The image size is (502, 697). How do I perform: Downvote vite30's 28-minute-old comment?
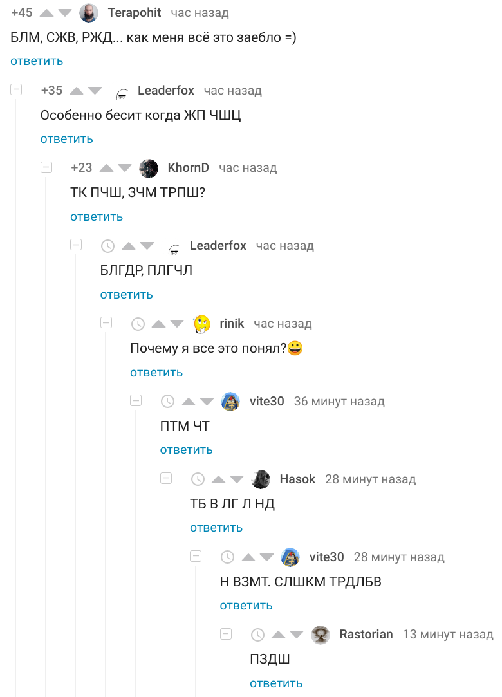coord(267,557)
